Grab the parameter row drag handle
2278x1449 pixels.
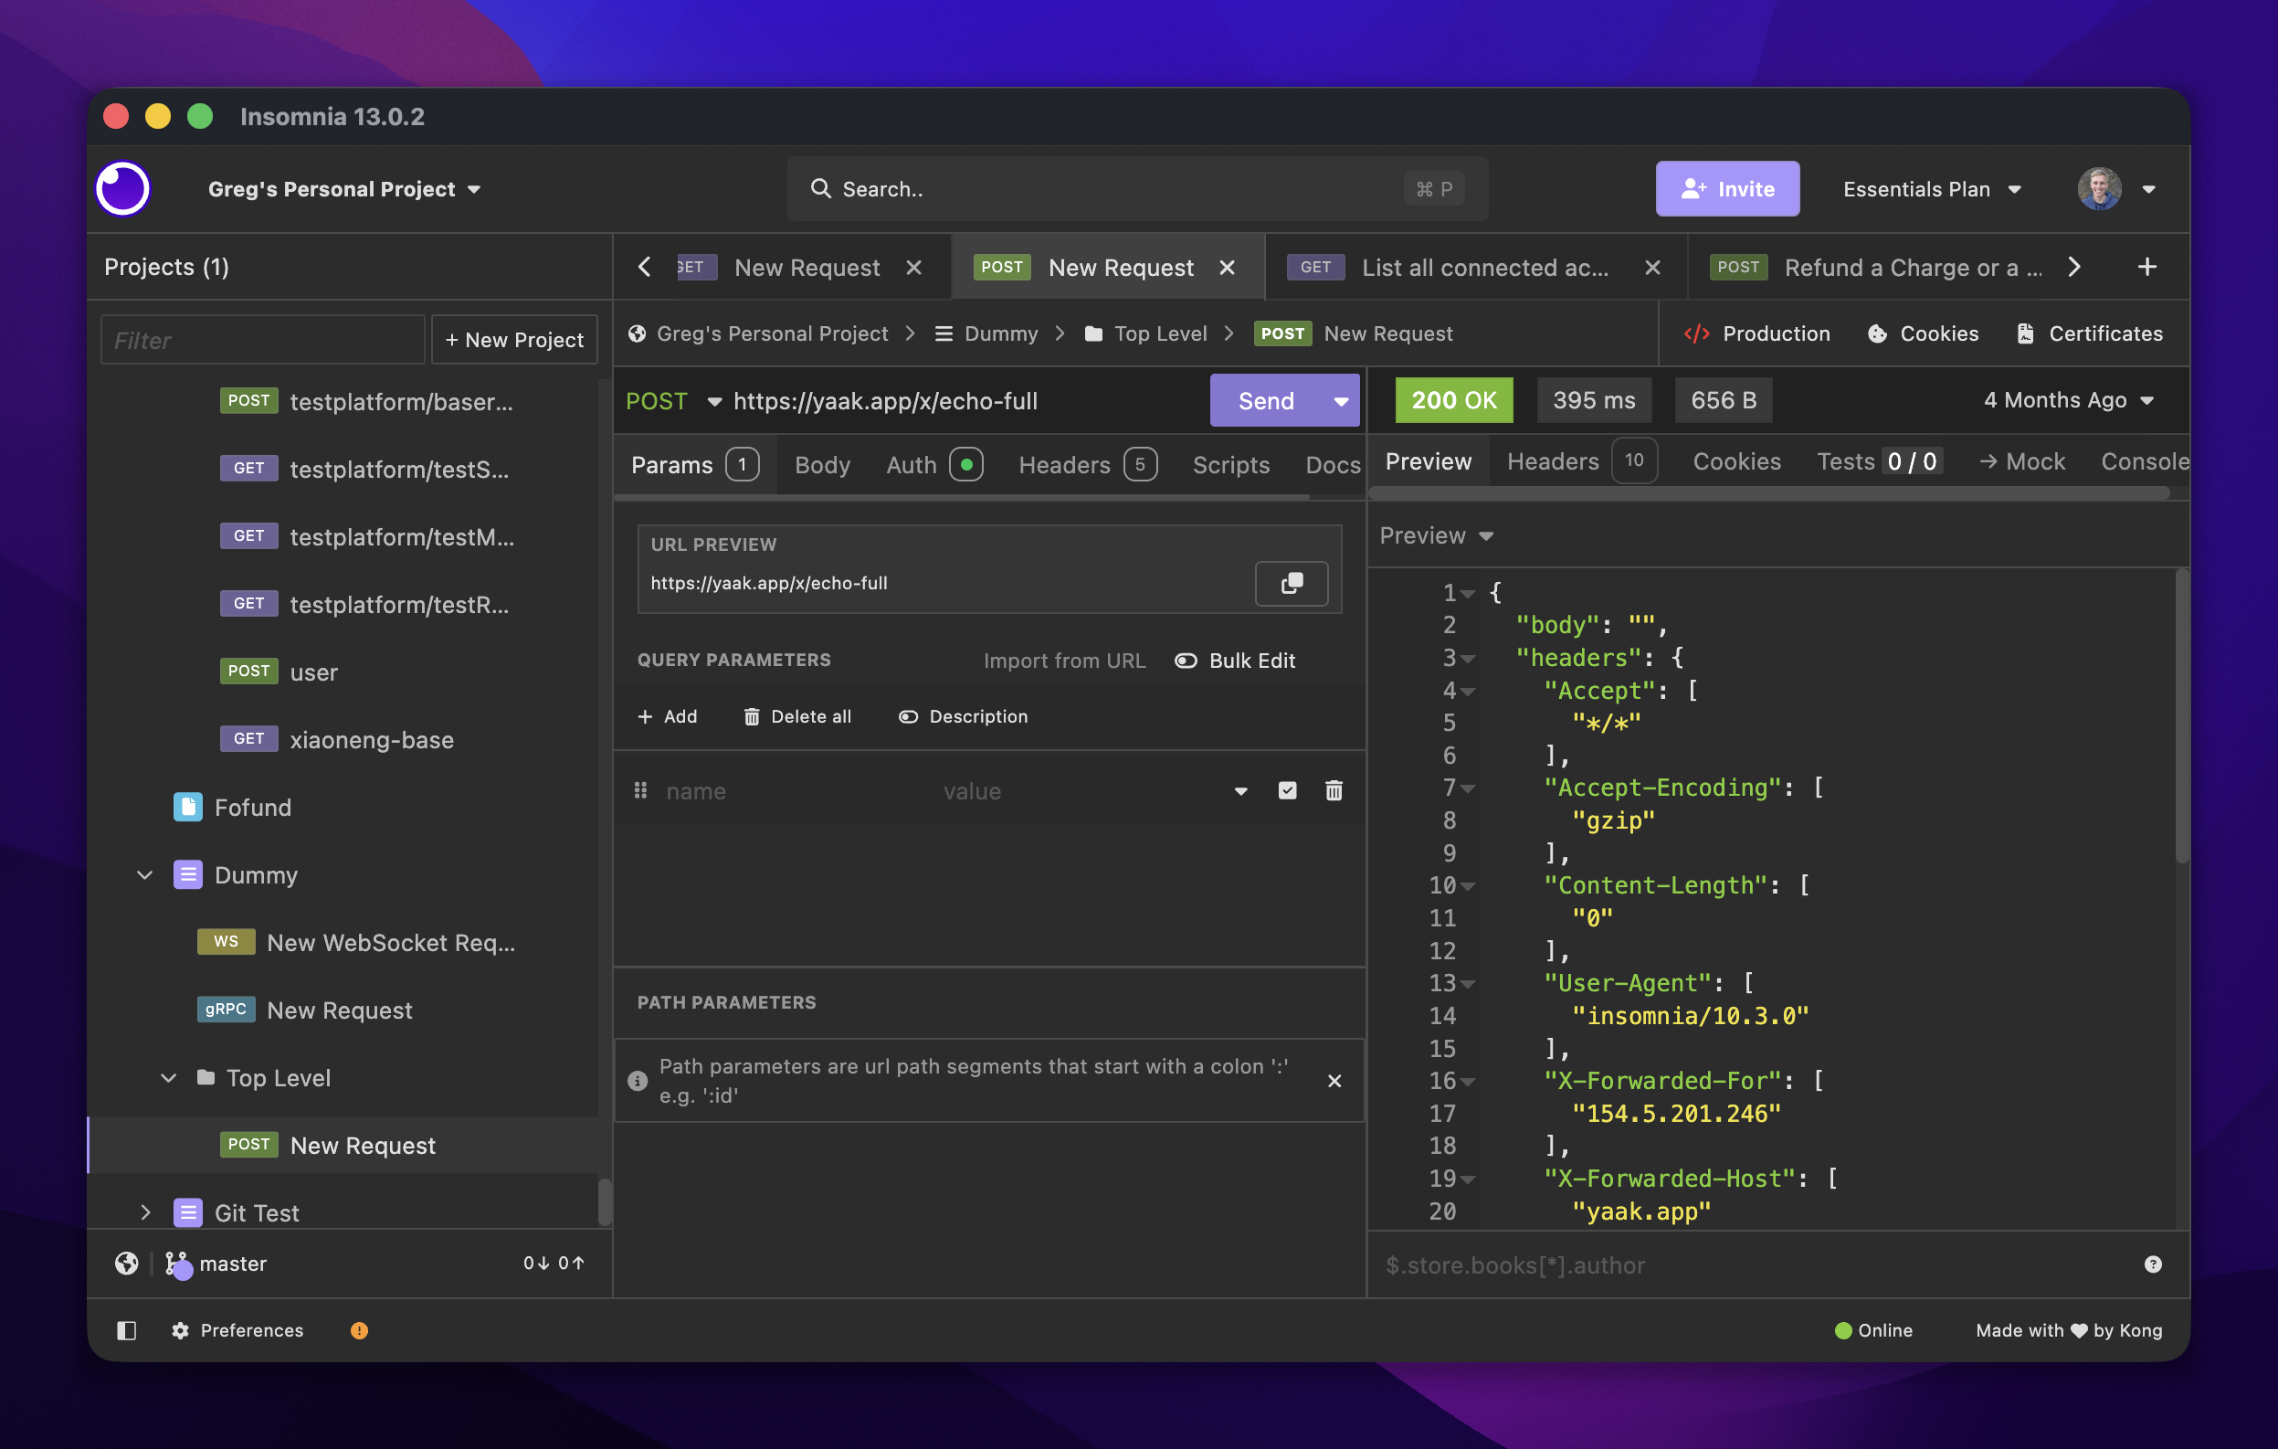click(640, 790)
